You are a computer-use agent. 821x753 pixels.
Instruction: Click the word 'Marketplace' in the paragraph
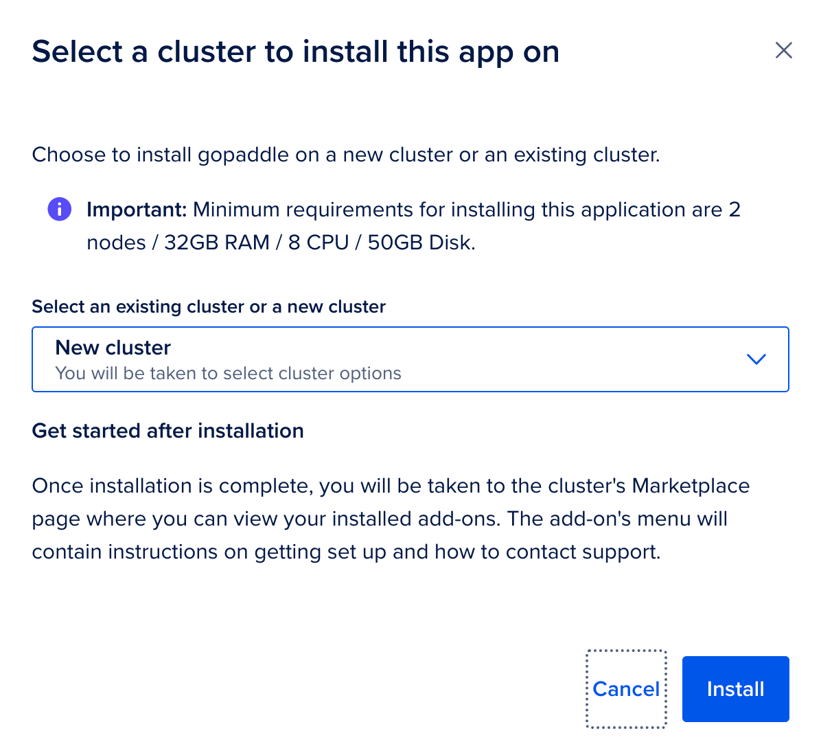coord(691,486)
